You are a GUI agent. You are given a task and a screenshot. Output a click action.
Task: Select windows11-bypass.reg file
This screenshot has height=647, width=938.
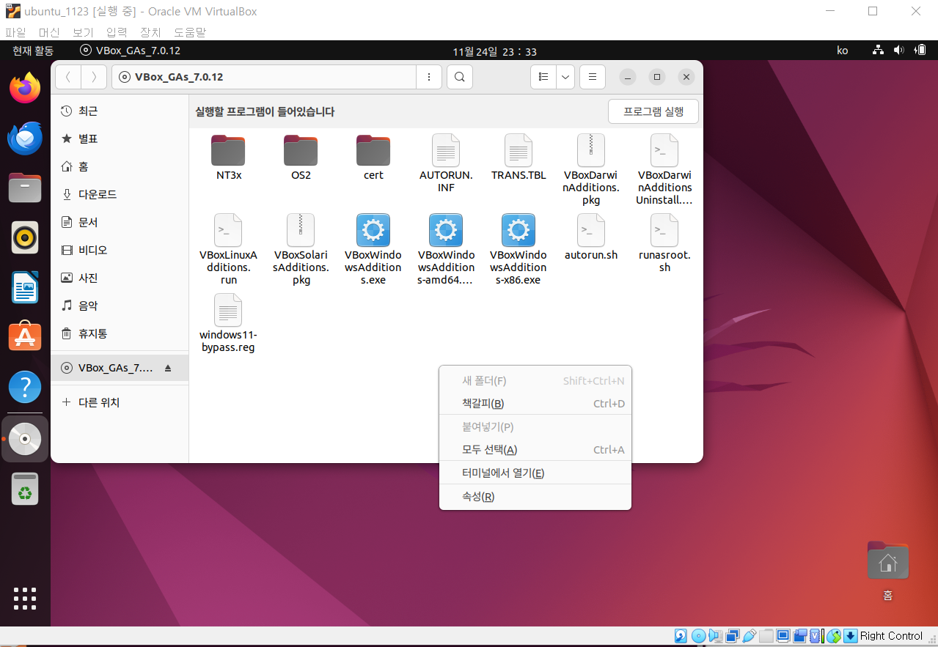click(228, 323)
